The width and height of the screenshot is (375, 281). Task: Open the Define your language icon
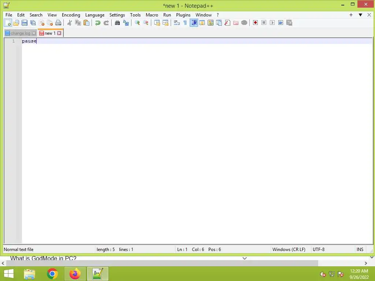click(x=202, y=23)
